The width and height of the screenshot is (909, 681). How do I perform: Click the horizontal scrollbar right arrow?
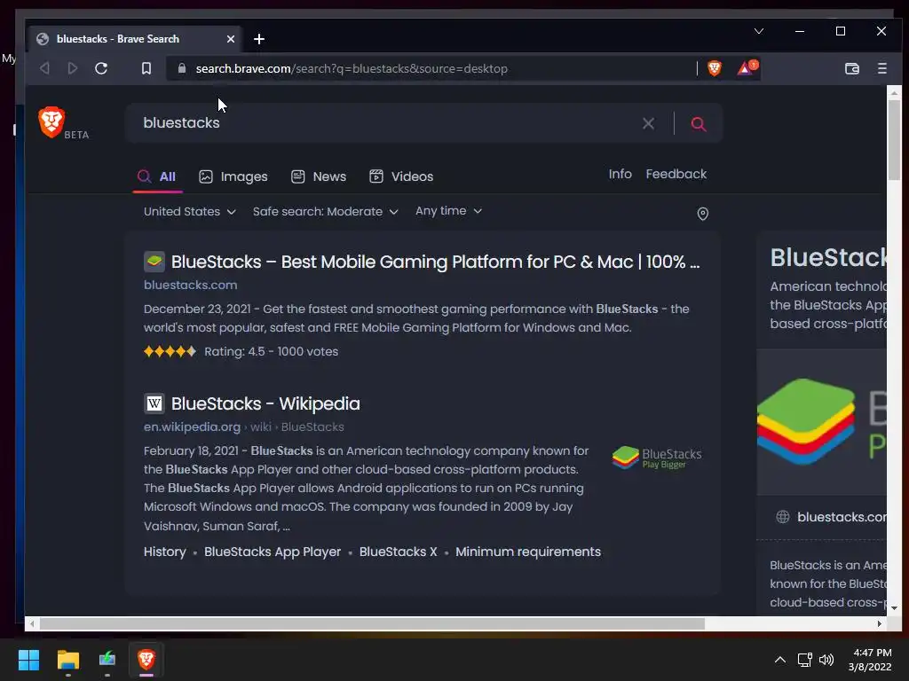pos(880,623)
